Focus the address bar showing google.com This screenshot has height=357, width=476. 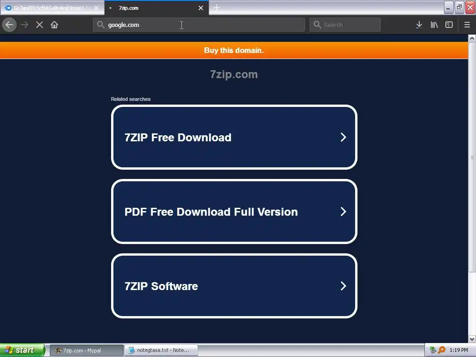pos(199,25)
